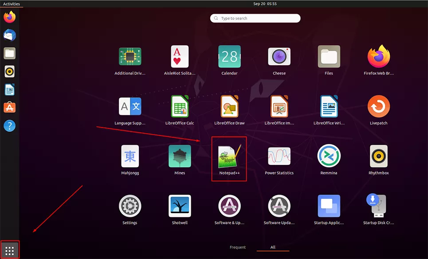Click the Show Applications grid button
The width and height of the screenshot is (428, 259).
[x=10, y=251]
